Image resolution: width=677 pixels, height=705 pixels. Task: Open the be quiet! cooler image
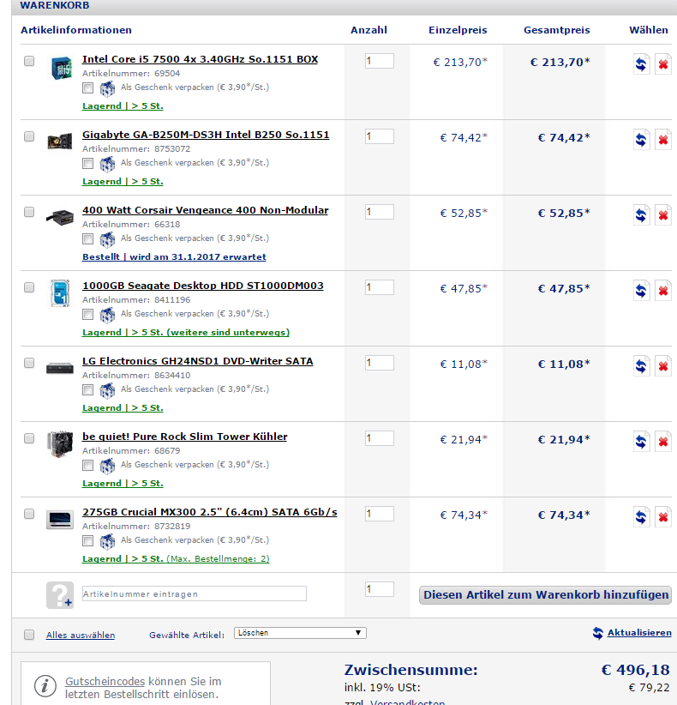(60, 443)
